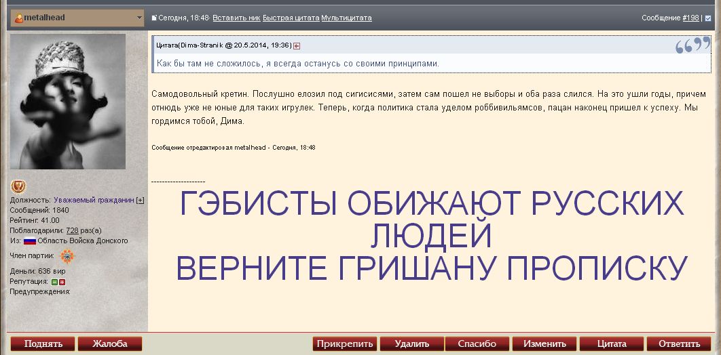Click the text "Сообщение отредактировал metalhead"
The width and height of the screenshot is (721, 355).
(208, 148)
